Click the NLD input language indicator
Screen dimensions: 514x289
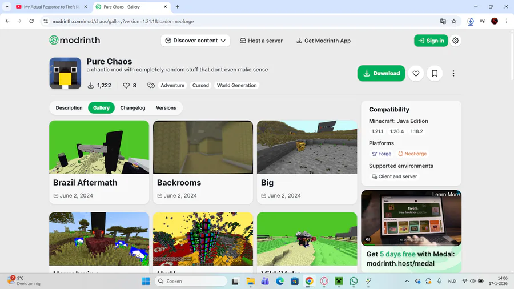(452, 281)
